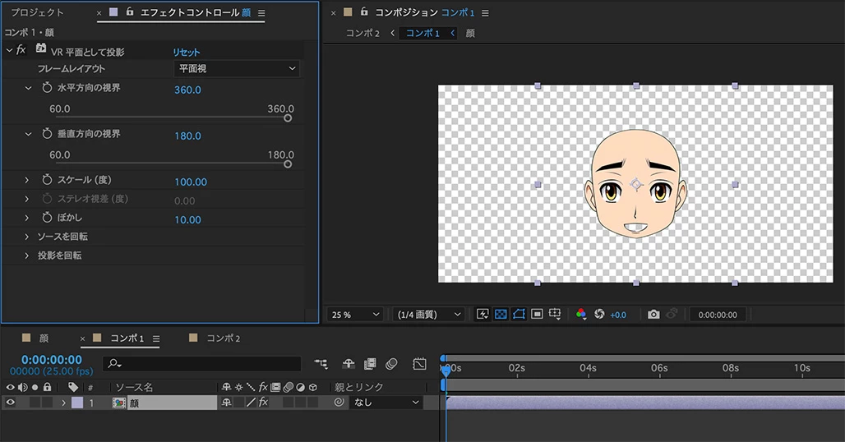Open the エフェクトコントロール panel menu

pyautogui.click(x=261, y=13)
